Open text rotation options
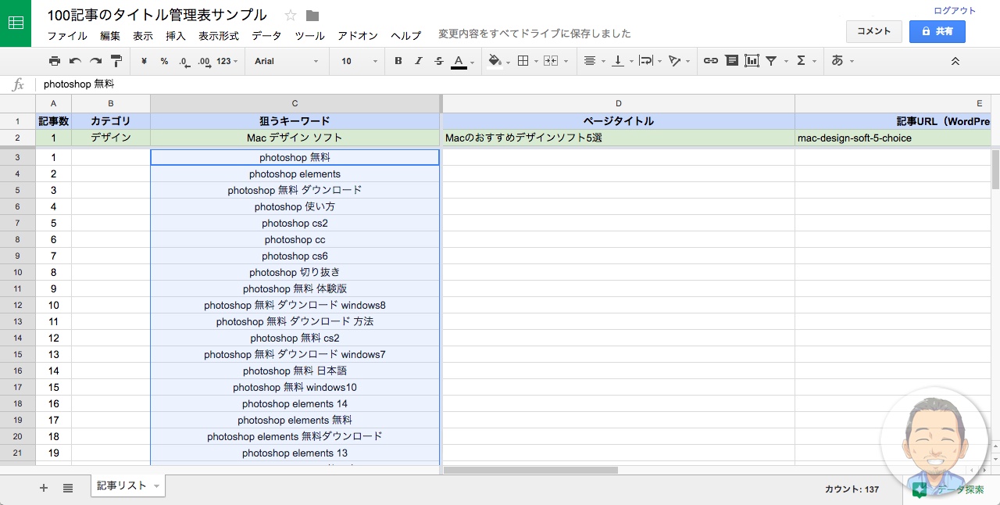 coord(678,61)
